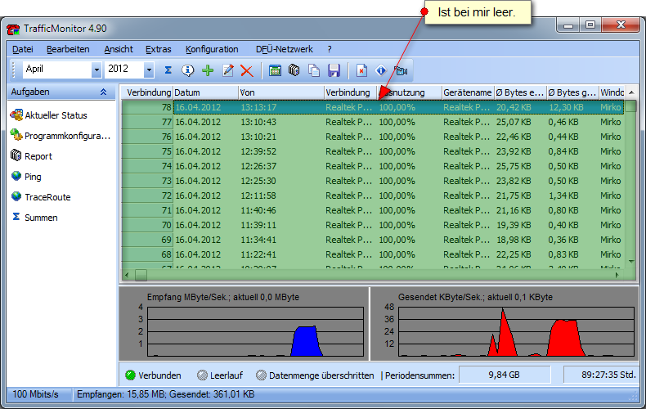Sort by the Ø Bytes e... column header
646x409 pixels.
[520, 92]
